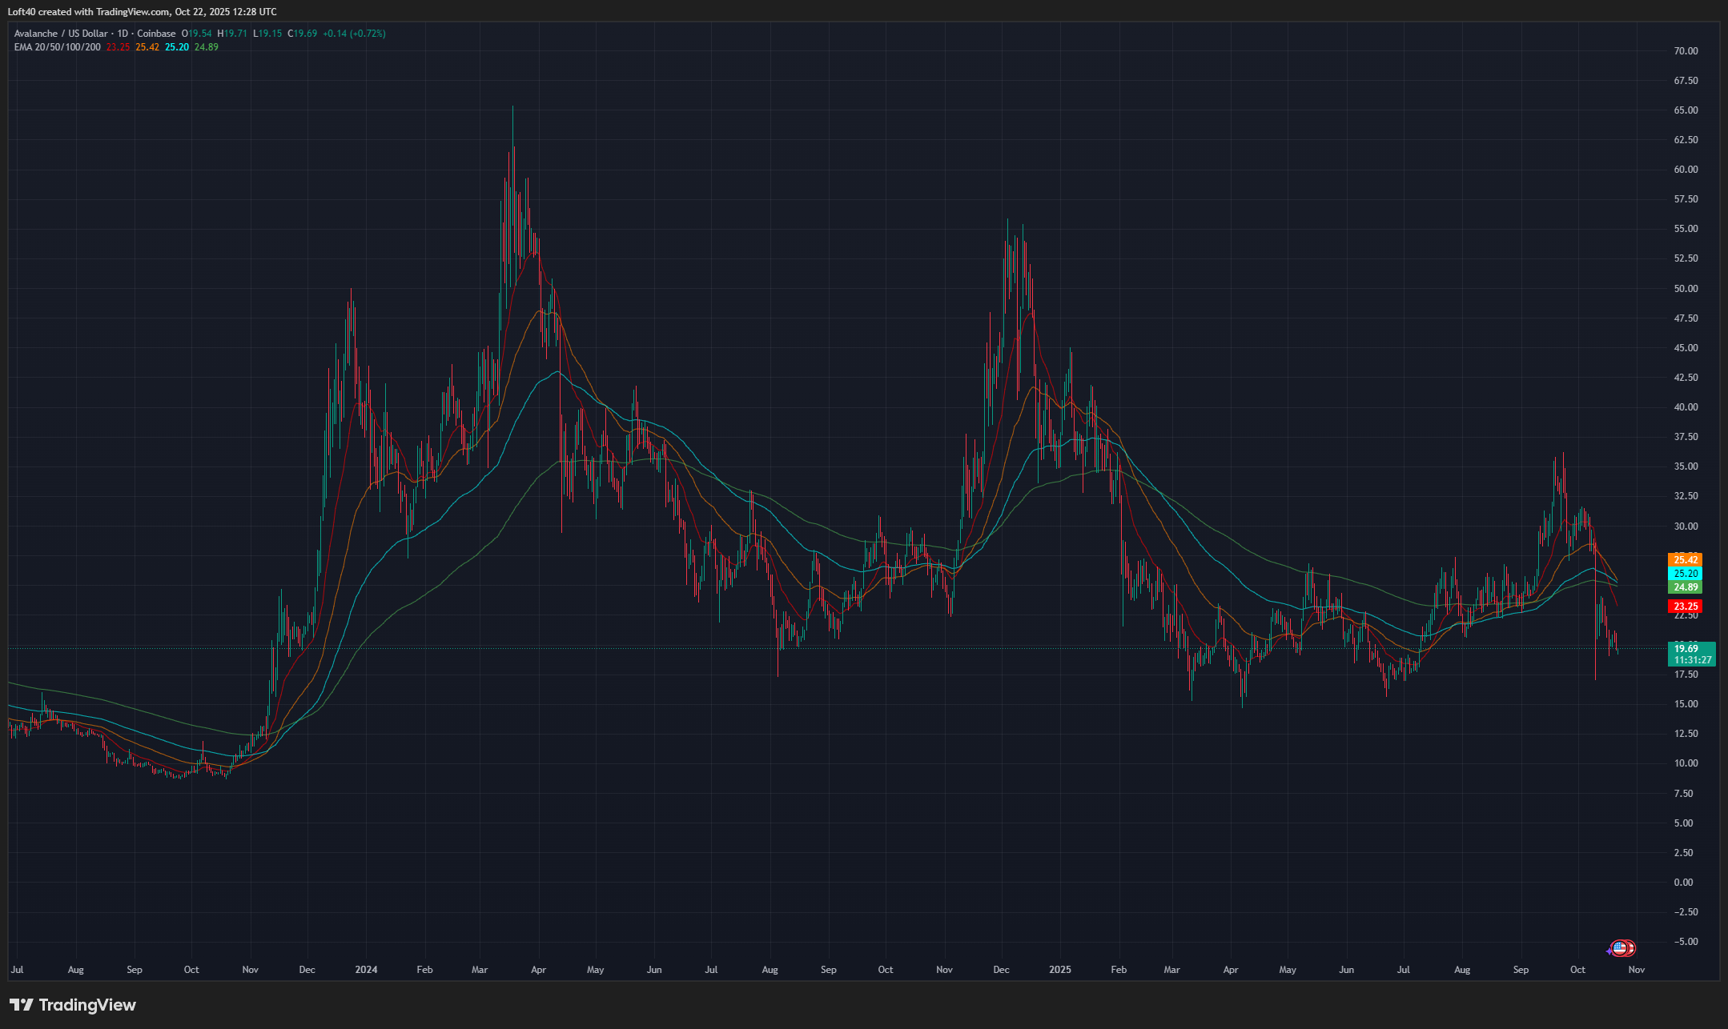
Task: Click the 11:31:27 bar countdown timer
Action: (1692, 660)
